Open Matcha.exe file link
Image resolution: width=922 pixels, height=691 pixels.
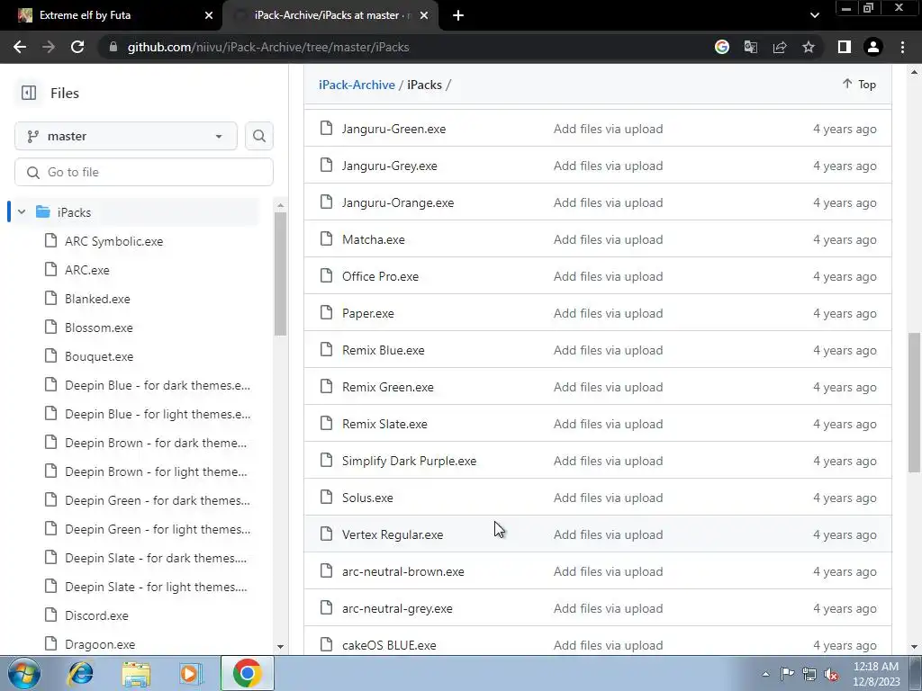click(x=374, y=239)
